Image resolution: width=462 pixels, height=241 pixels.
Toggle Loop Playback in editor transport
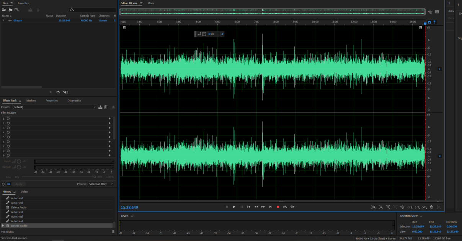285,207
